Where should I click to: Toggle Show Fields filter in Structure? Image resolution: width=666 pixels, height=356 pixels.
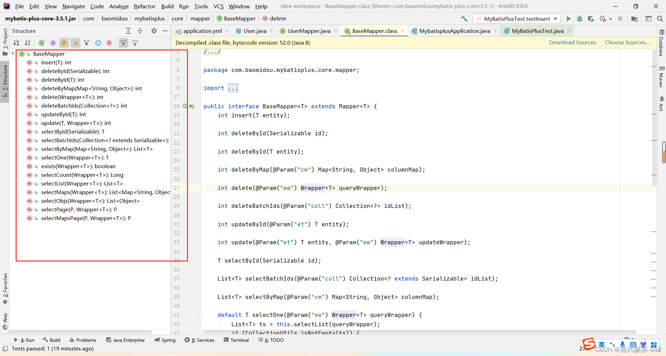(64, 43)
